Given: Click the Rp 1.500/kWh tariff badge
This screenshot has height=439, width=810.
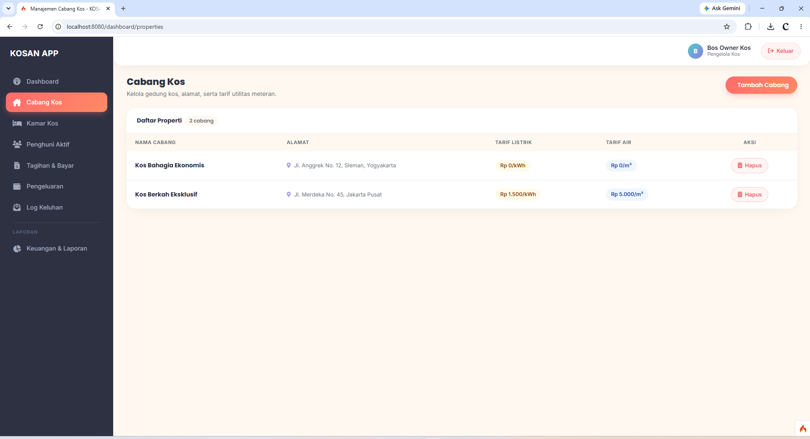Looking at the screenshot, I should click(x=518, y=194).
